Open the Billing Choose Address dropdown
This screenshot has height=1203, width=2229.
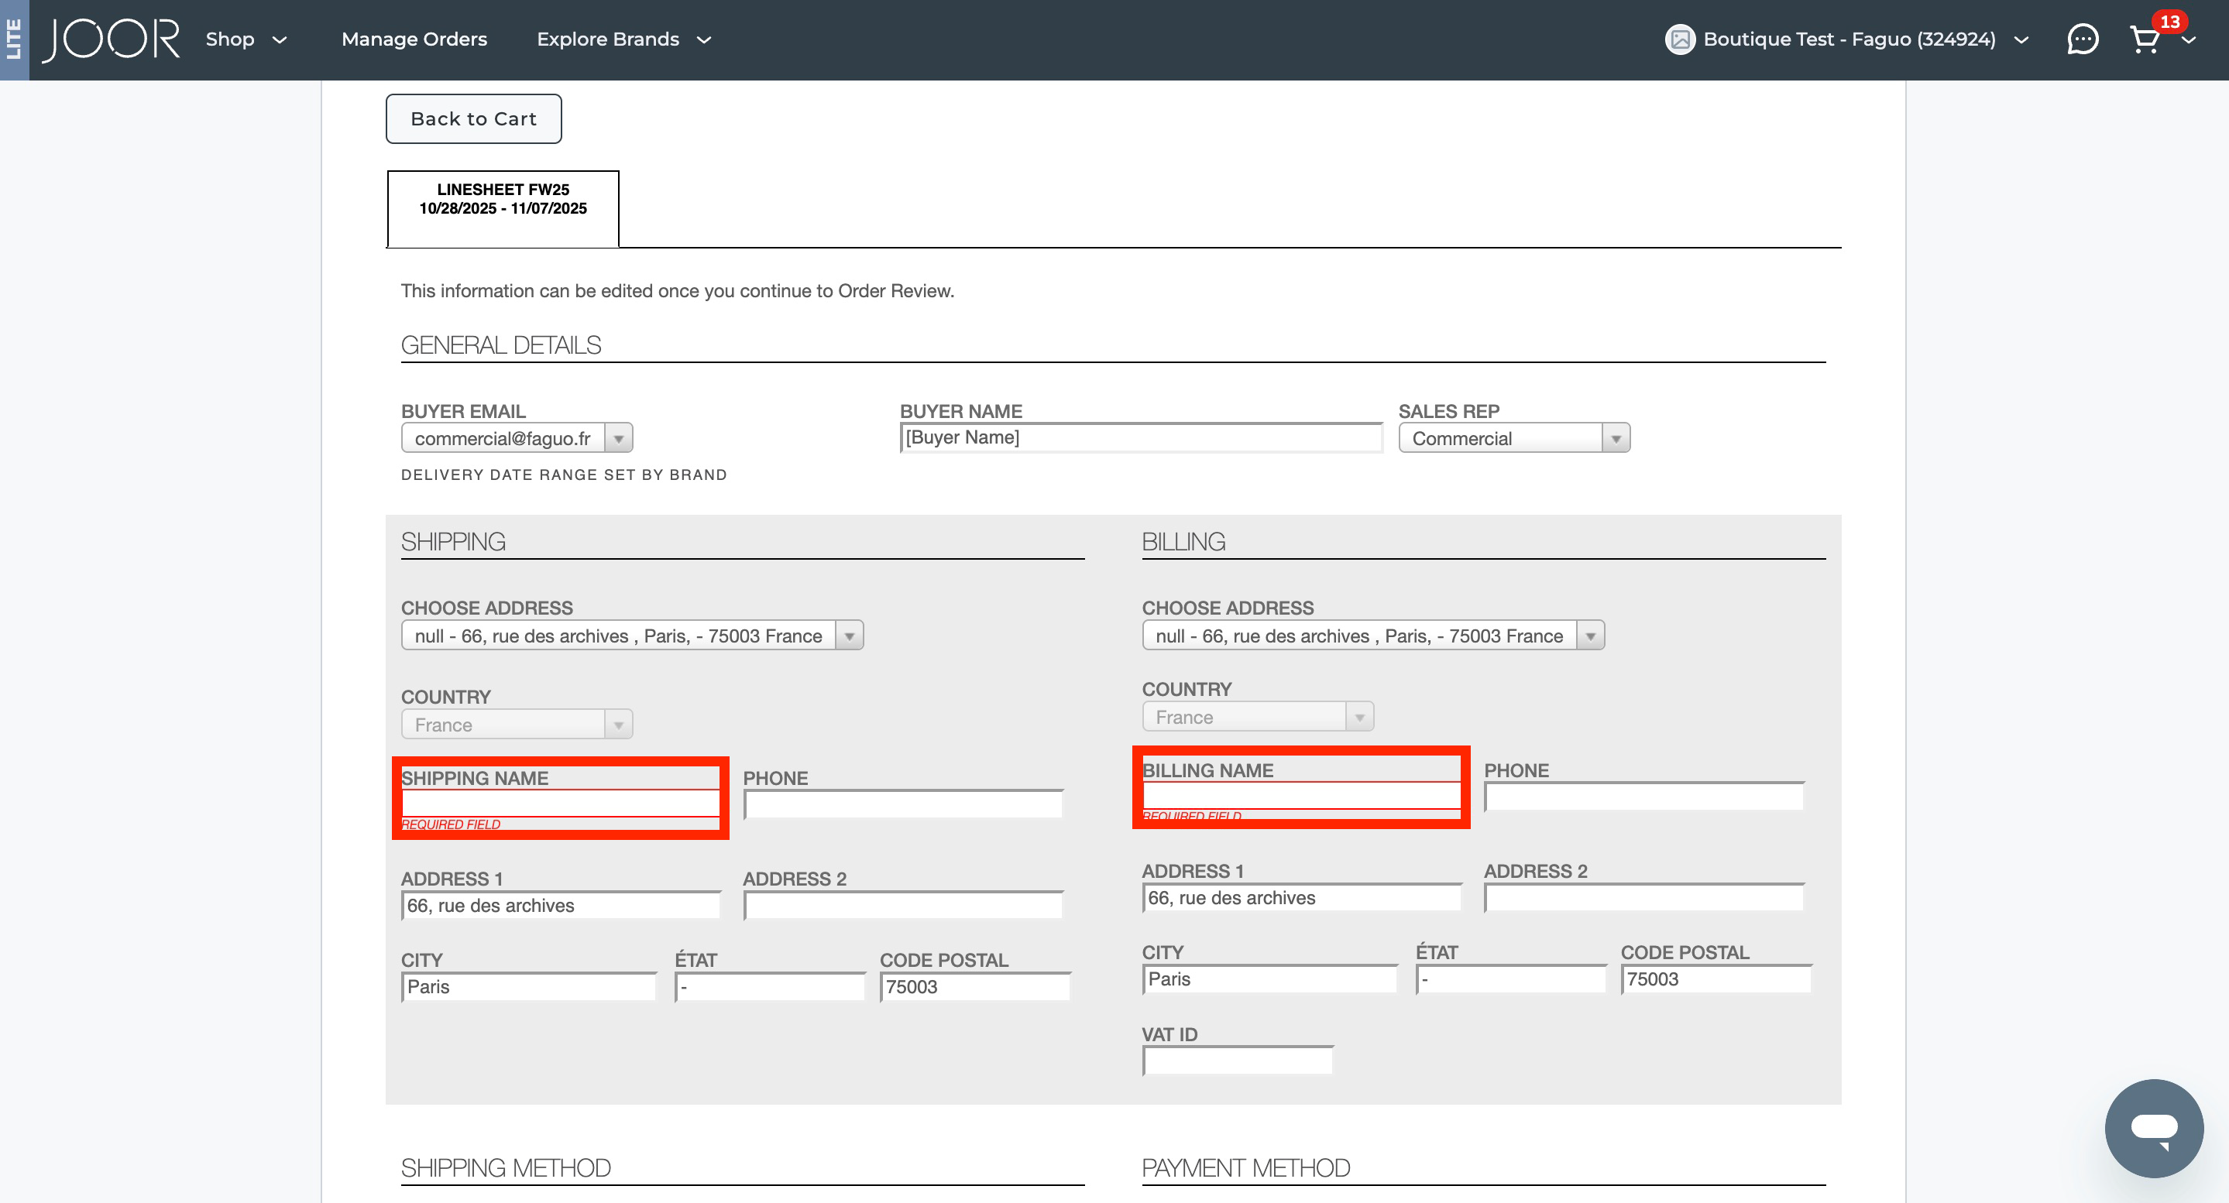(x=1373, y=635)
